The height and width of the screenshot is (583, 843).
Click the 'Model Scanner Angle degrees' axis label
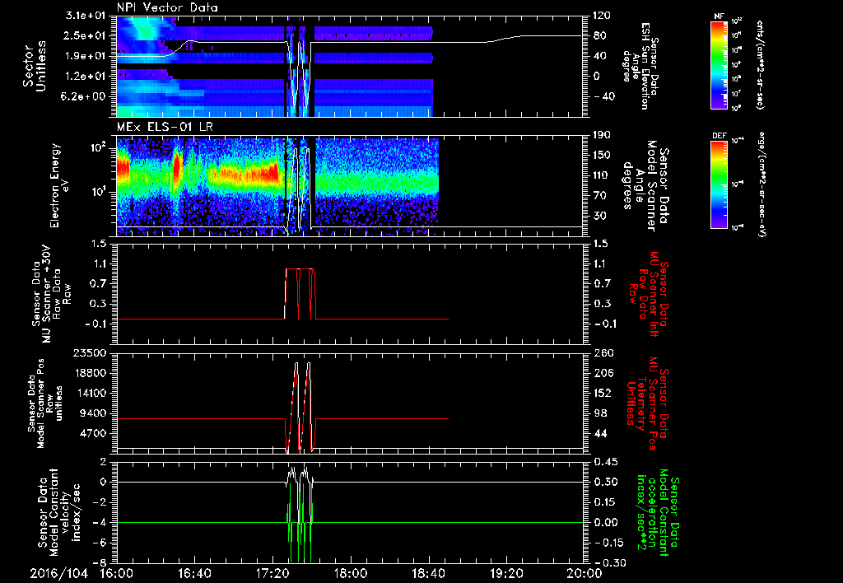[x=645, y=186]
